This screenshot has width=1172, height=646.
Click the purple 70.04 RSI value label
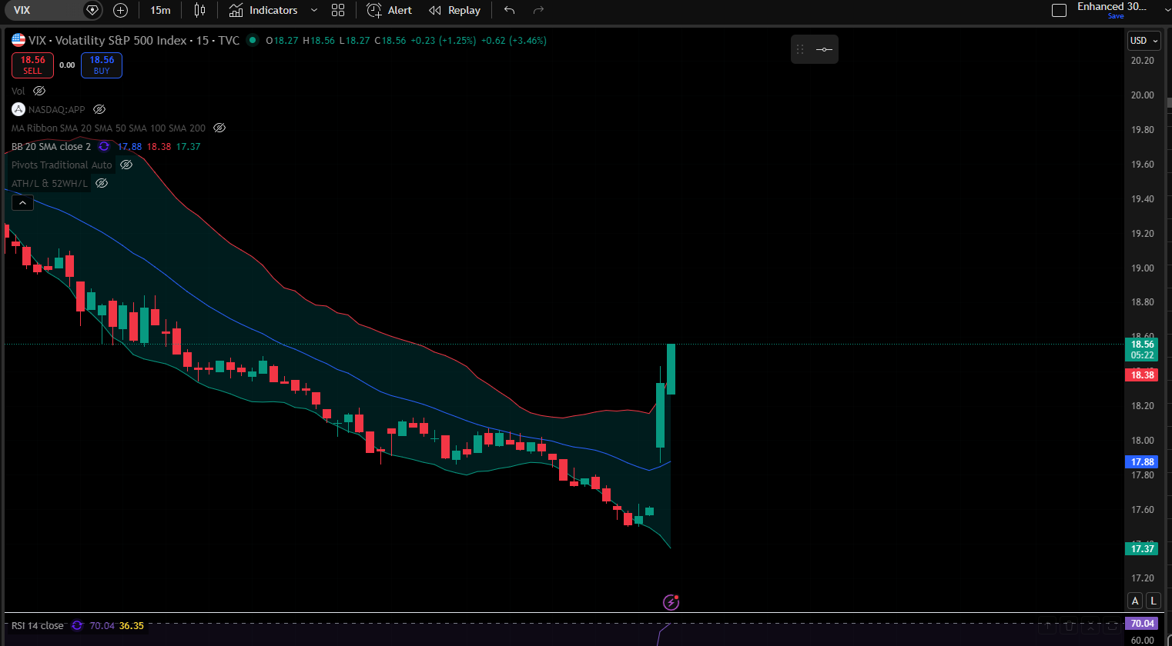[x=1143, y=624]
